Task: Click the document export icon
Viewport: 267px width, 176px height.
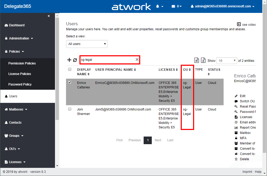Action: coord(196,60)
